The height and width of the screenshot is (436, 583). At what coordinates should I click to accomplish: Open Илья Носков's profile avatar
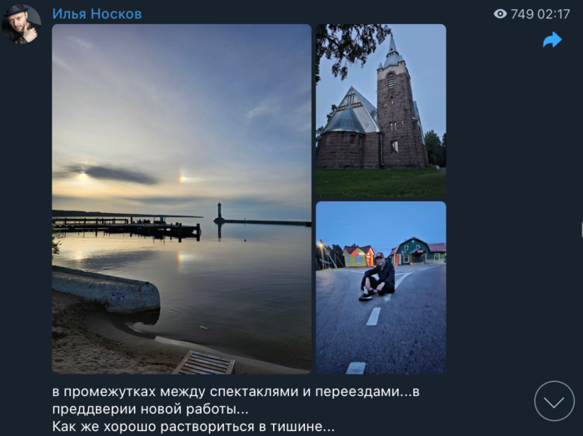click(21, 24)
